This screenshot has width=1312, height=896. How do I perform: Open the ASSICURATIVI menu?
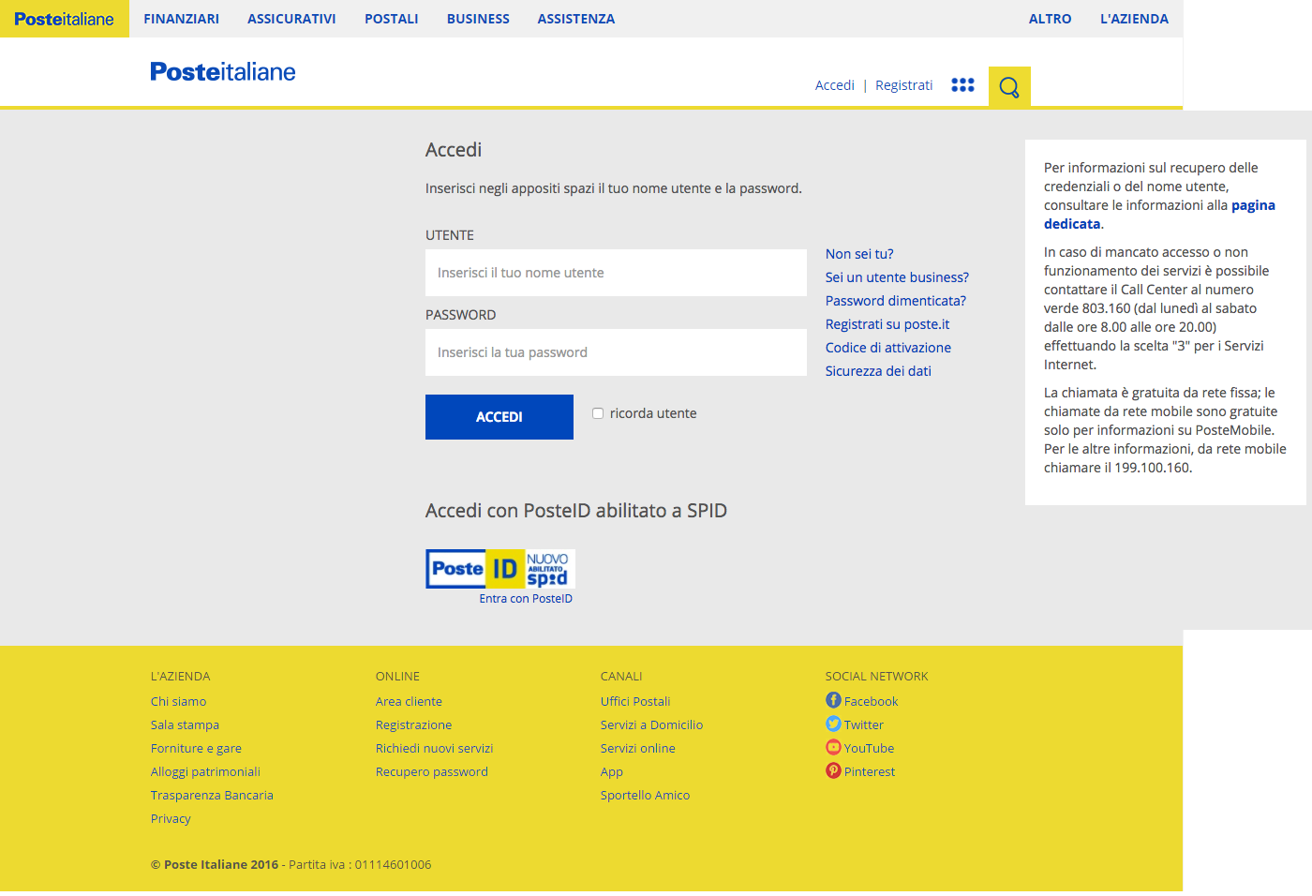point(291,19)
